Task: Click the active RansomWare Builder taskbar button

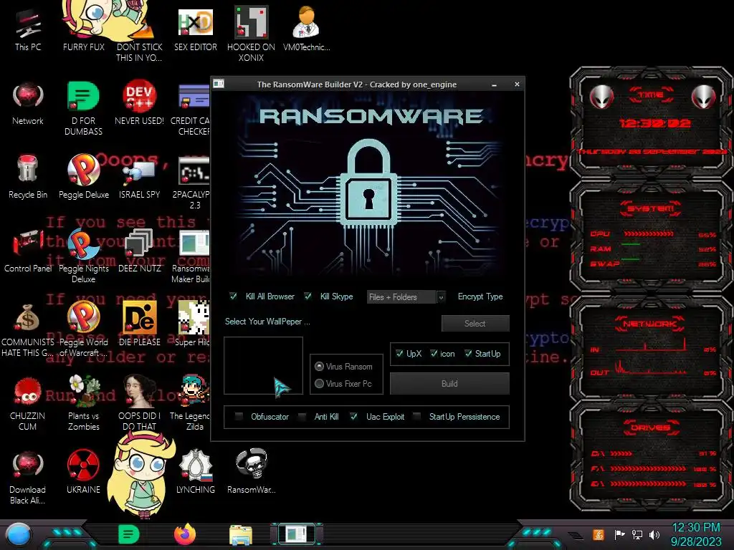Action: 296,534
